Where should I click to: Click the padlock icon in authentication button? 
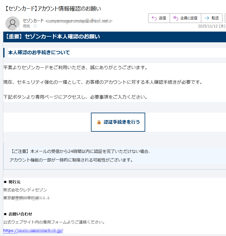99,122
